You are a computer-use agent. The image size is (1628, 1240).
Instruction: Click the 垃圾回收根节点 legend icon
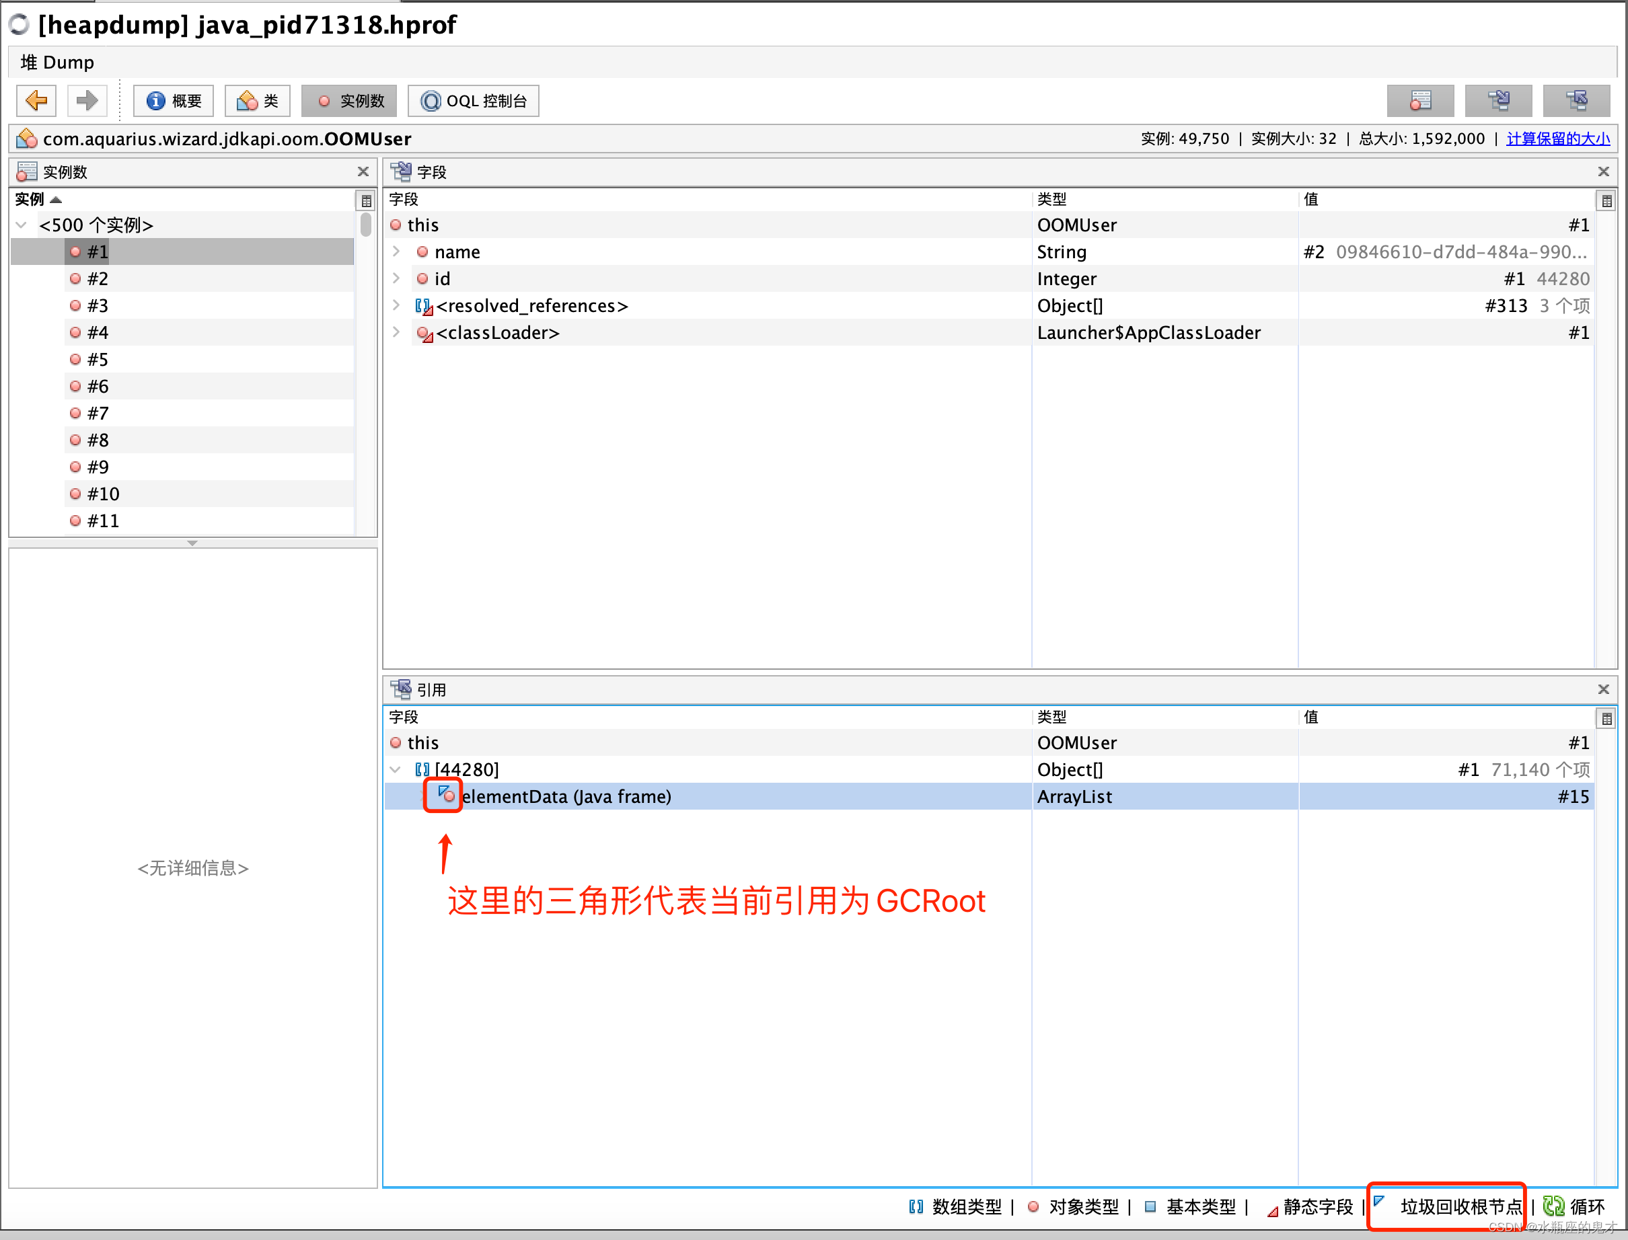pyautogui.click(x=1378, y=1201)
